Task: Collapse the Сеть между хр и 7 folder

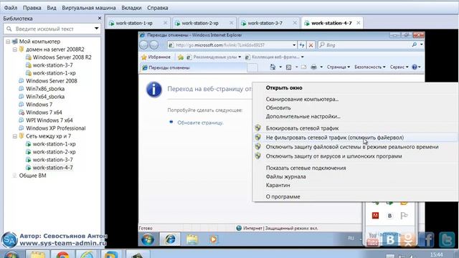Action: pos(14,136)
